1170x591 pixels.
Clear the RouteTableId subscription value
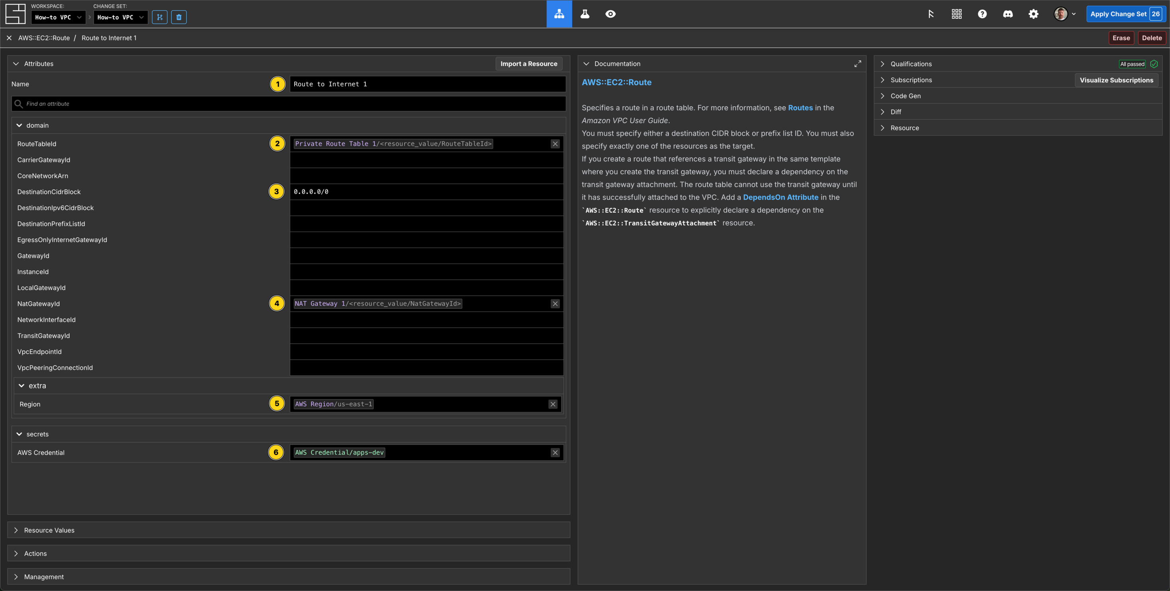(x=555, y=144)
